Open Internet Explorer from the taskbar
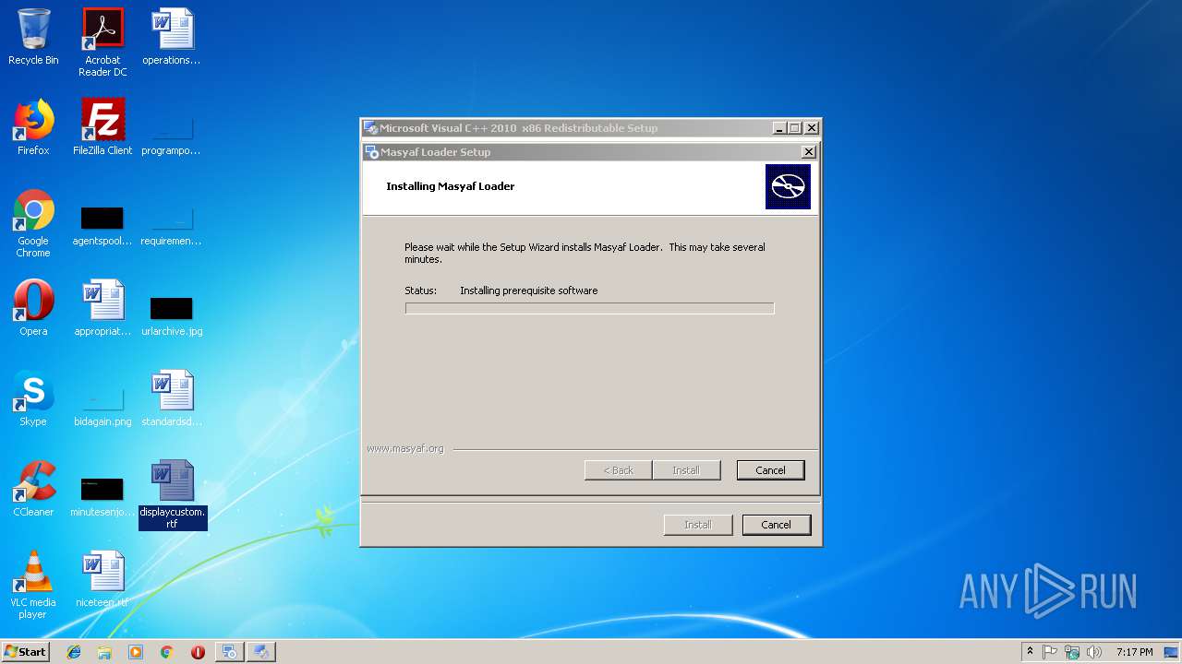This screenshot has height=664, width=1182. coord(74,652)
